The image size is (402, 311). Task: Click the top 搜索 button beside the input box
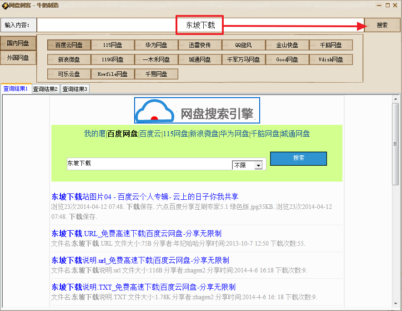[x=382, y=25]
